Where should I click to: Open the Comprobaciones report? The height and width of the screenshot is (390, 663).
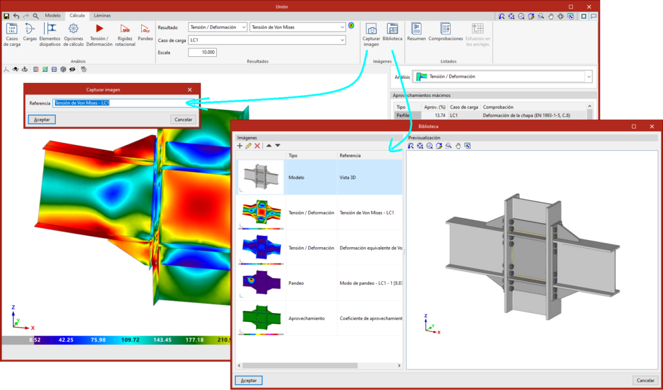(445, 32)
